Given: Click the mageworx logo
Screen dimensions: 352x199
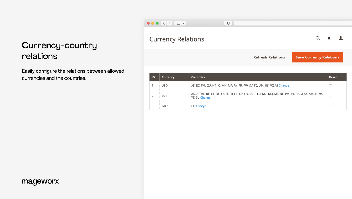Looking at the screenshot, I should [x=40, y=182].
